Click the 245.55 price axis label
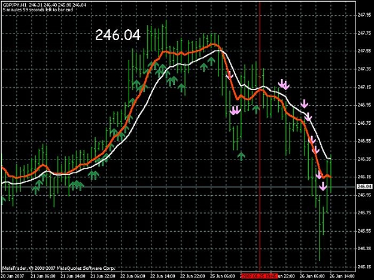This screenshot has height=280, width=374. tap(364, 231)
